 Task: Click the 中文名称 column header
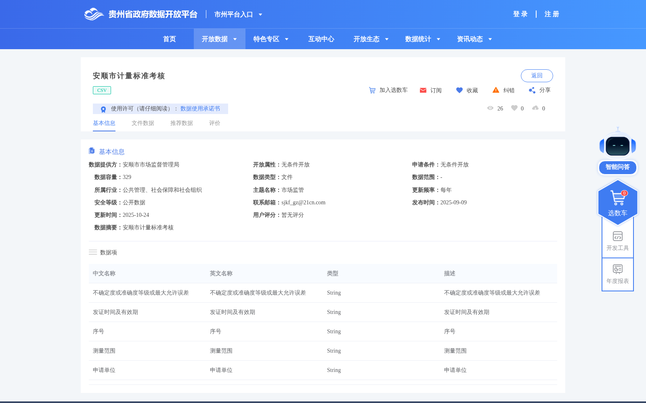coord(104,274)
